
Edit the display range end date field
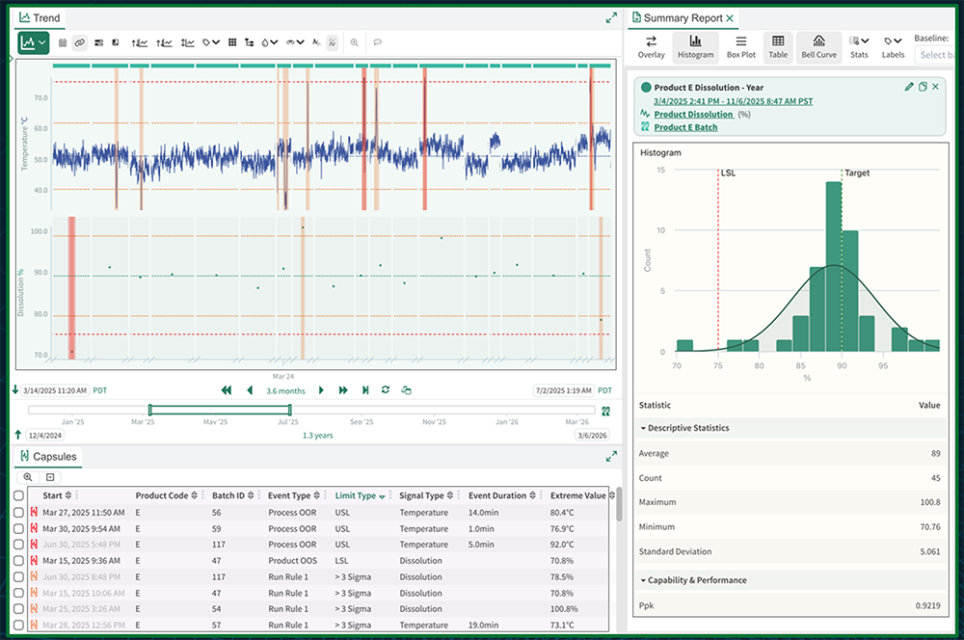(564, 390)
